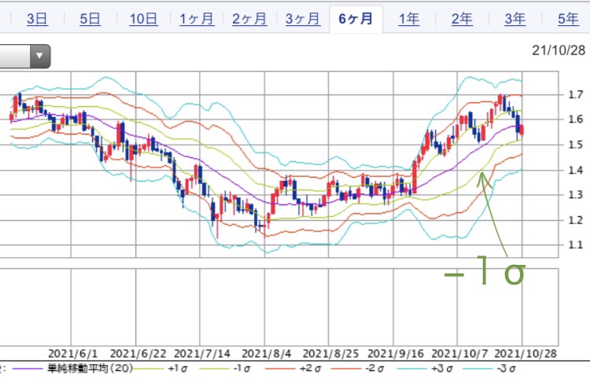
Task: Select the 10日 period tab
Action: 143,19
